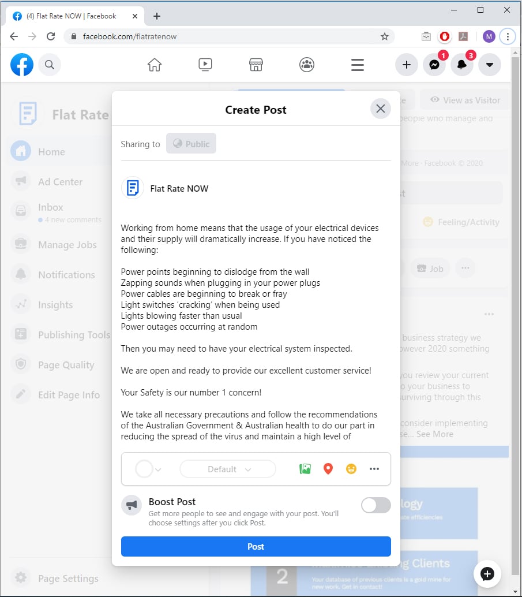Close the Flat Rate NOW Facebook tab
The height and width of the screenshot is (597, 522).
(x=135, y=16)
